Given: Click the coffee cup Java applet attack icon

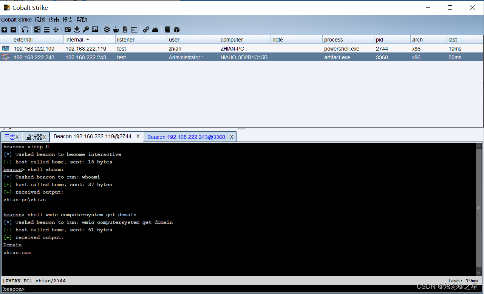Looking at the screenshot, I should click(116, 29).
